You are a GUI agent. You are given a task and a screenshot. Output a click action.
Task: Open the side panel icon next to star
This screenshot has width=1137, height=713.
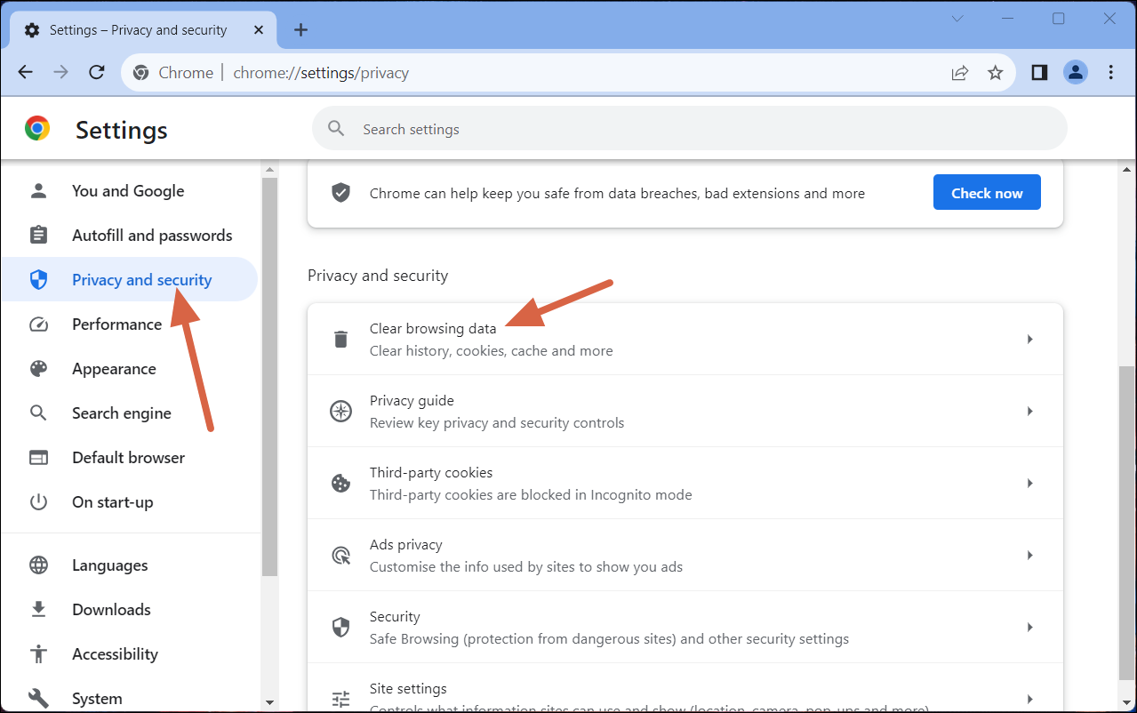[1038, 72]
